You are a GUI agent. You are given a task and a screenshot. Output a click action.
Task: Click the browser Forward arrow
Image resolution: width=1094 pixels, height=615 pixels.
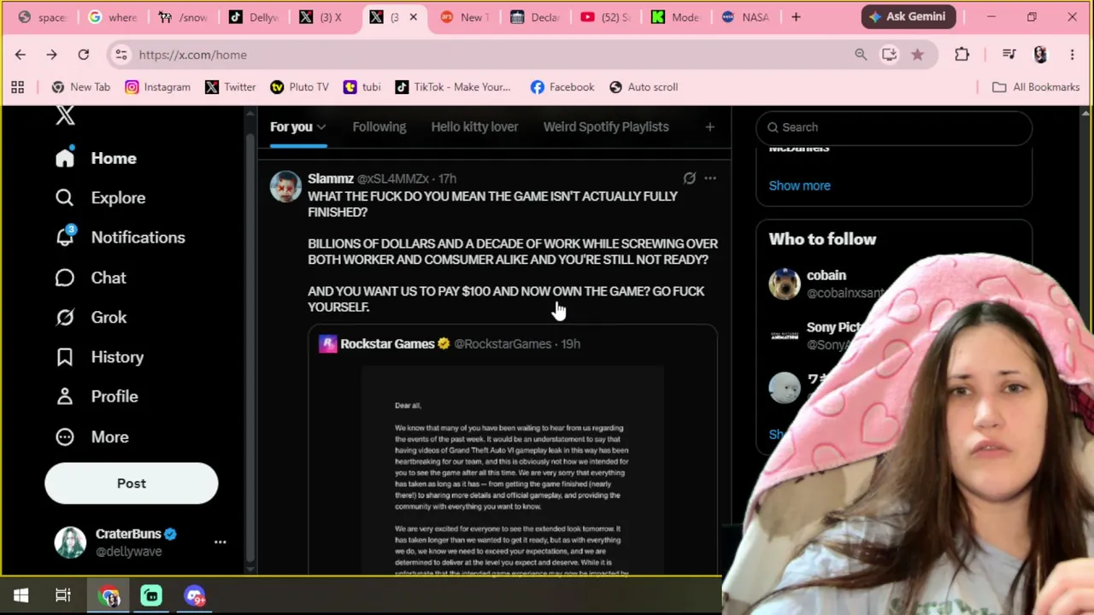click(51, 55)
